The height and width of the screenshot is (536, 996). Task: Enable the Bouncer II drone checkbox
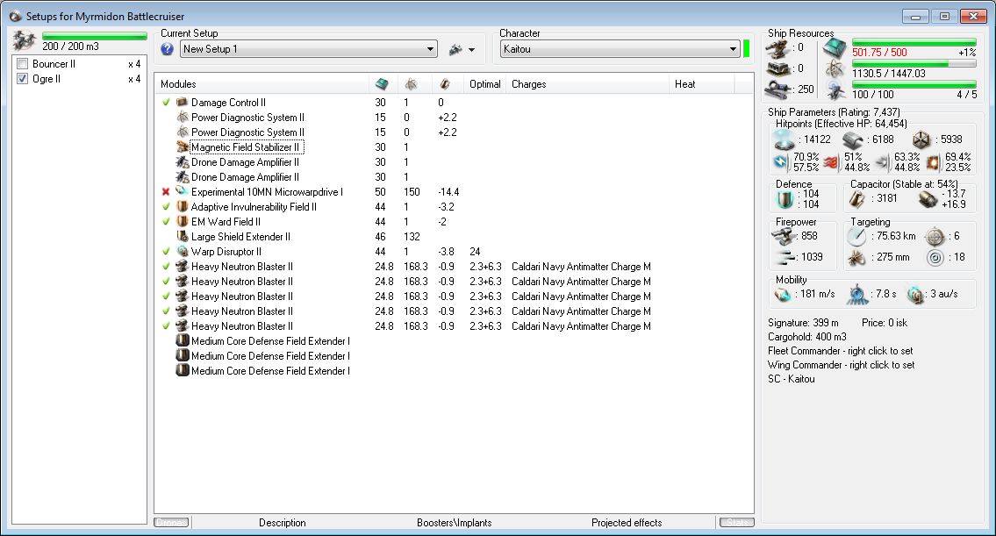23,63
